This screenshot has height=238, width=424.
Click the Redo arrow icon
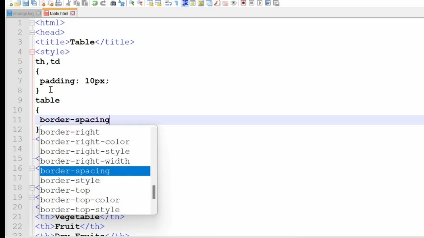[103, 3]
